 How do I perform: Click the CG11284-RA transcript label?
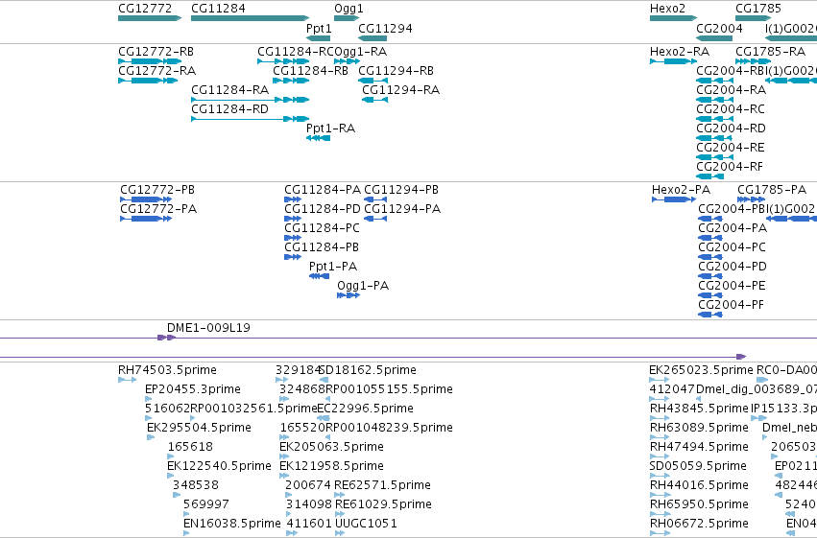coord(229,90)
